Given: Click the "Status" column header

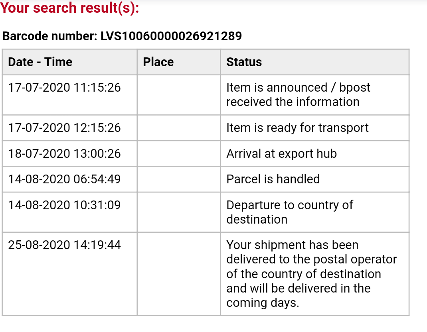Looking at the screenshot, I should (244, 62).
